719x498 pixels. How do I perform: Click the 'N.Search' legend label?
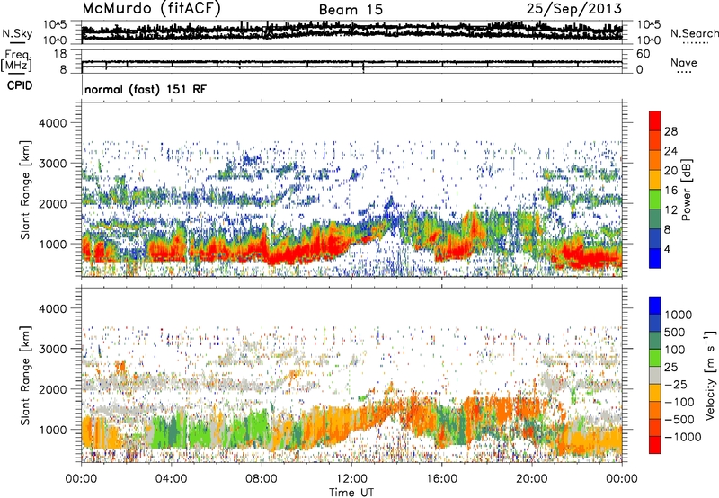click(x=694, y=33)
